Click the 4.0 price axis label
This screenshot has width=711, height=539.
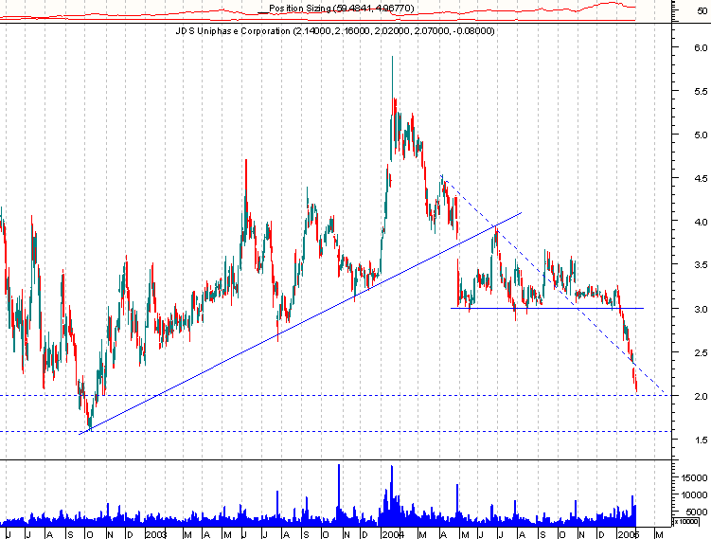click(701, 222)
